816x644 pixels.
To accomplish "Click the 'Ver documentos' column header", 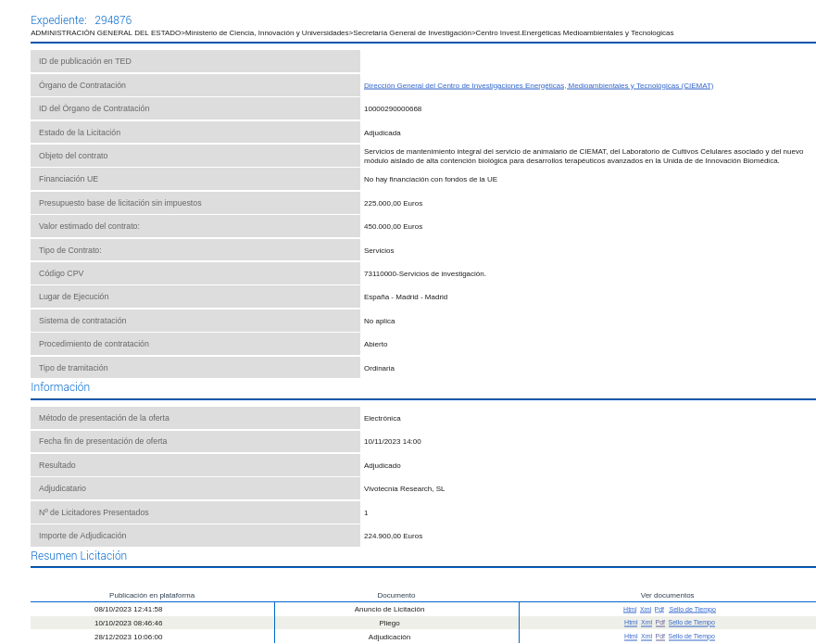I will (x=667, y=595).
